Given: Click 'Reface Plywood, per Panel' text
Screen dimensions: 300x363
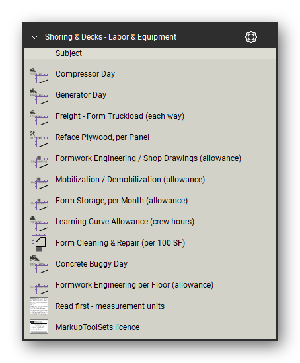Looking at the screenshot, I should click(x=102, y=137).
